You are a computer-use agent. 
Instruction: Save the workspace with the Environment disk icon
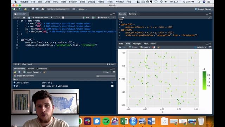[19, 72]
